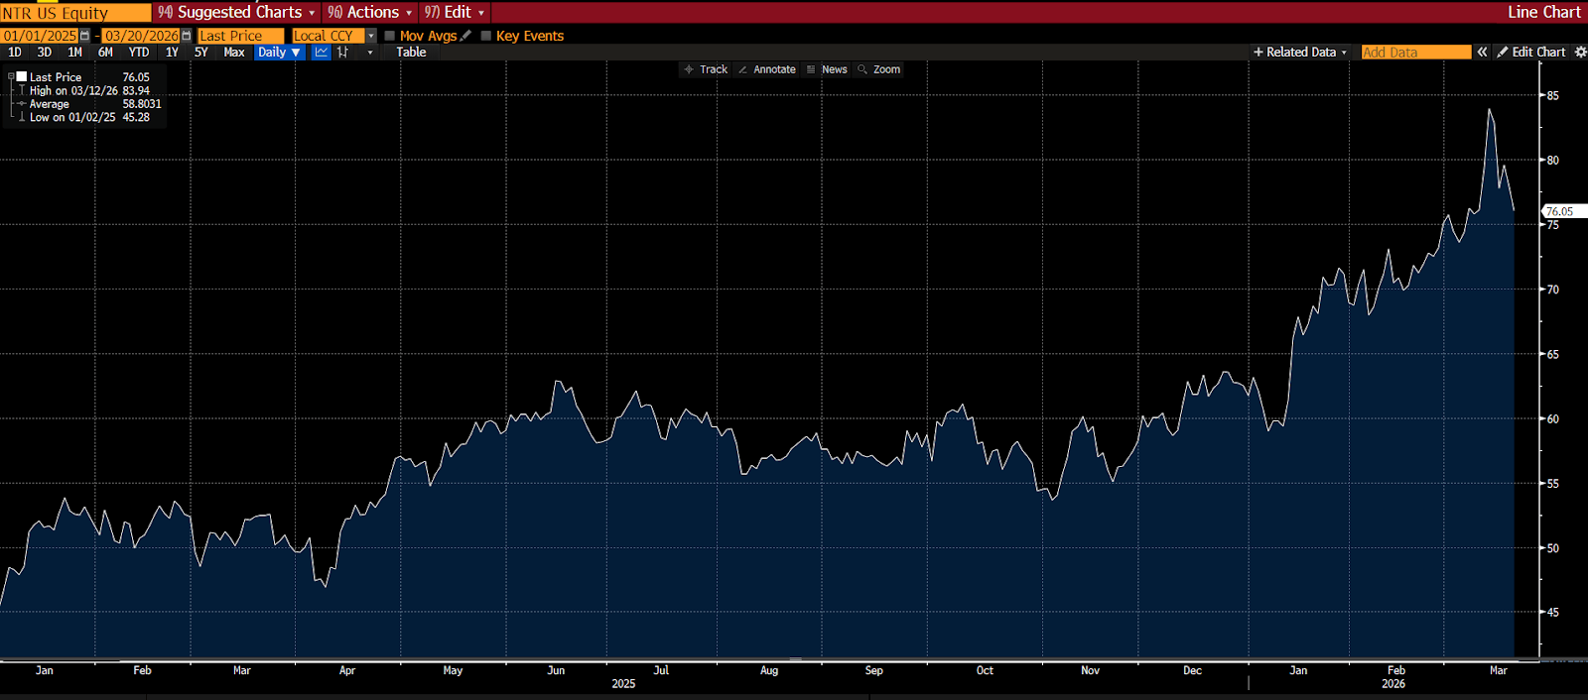Collapse the Last Price legend tree
This screenshot has width=1588, height=700.
[11, 76]
